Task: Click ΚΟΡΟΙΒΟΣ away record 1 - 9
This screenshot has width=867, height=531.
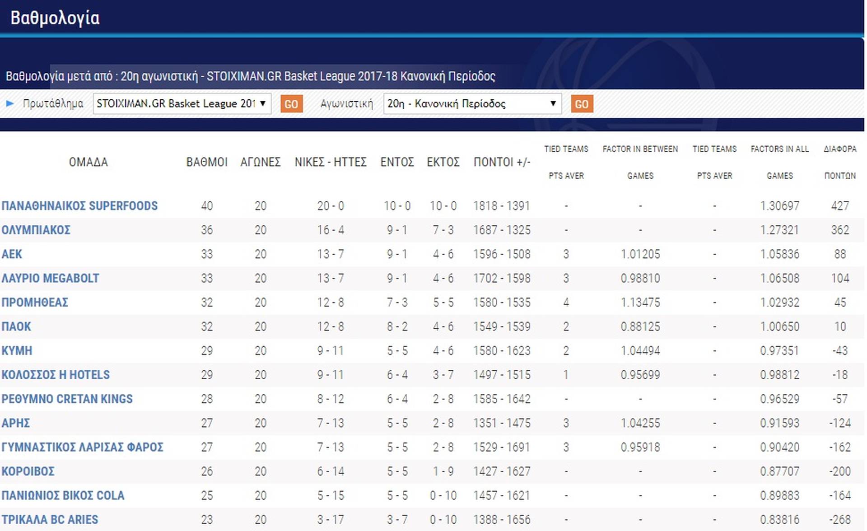Action: (x=443, y=471)
